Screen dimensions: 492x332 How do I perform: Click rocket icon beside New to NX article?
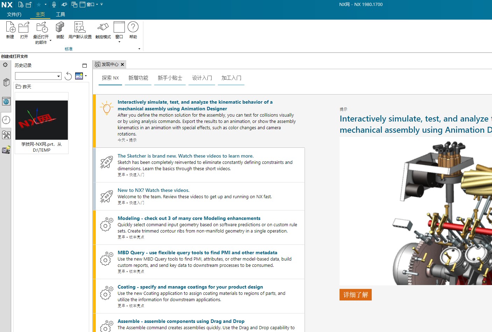107,196
